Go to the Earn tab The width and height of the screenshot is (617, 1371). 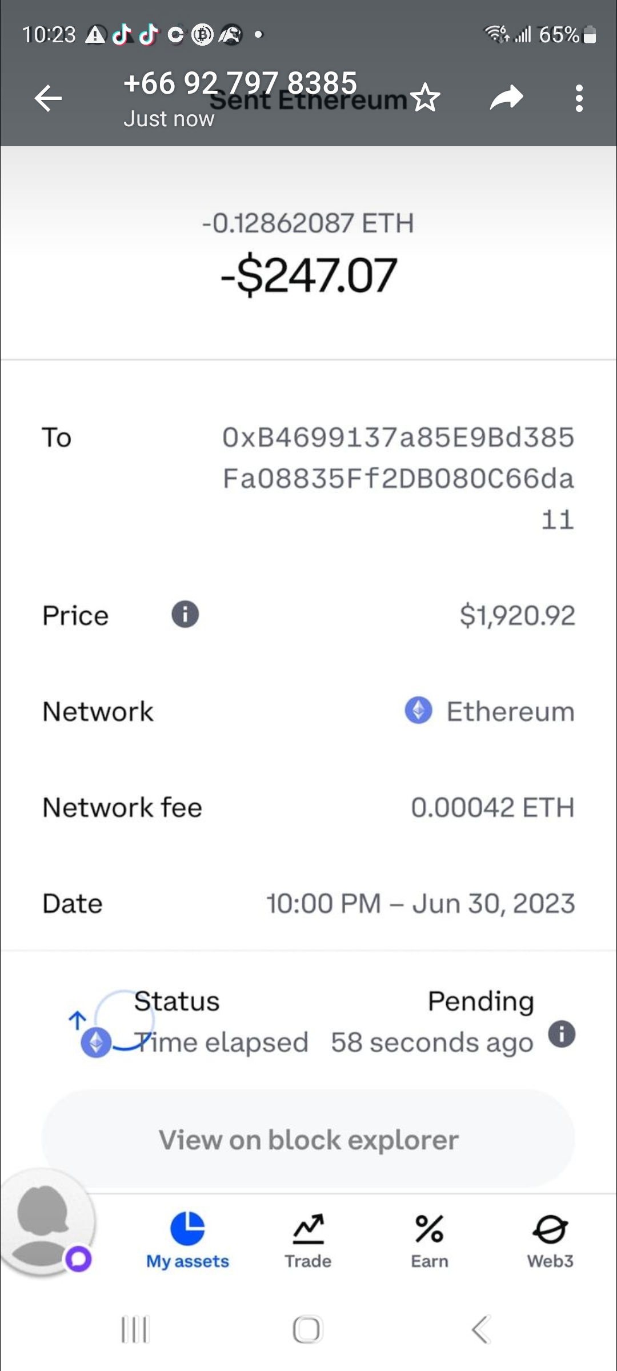tap(430, 1240)
